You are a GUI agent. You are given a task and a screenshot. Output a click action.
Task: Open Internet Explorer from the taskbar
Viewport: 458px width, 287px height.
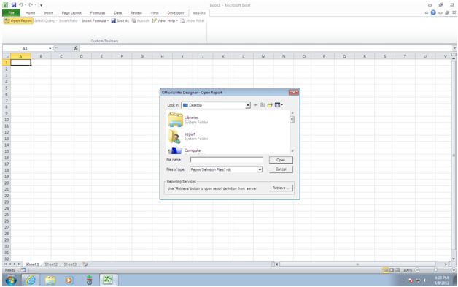click(31, 280)
